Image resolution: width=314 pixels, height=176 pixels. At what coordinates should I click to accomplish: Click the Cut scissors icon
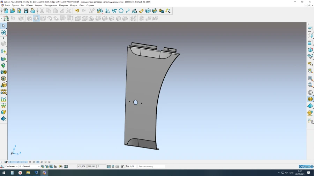tap(42, 11)
